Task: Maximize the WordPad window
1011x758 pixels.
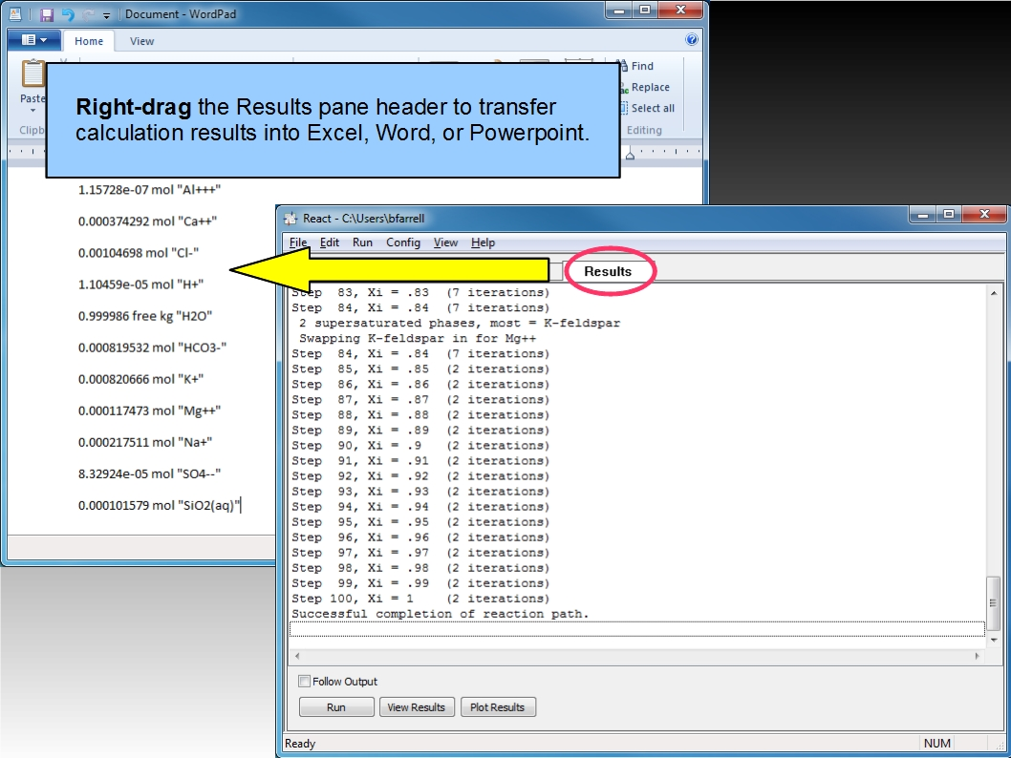Action: click(x=645, y=10)
